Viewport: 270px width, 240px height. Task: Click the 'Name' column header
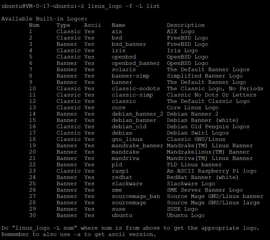[118, 25]
